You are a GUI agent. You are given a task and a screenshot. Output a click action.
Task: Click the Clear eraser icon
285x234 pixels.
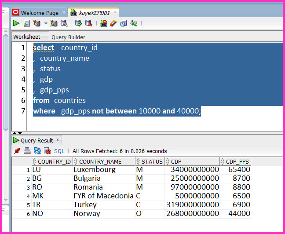tap(113, 23)
